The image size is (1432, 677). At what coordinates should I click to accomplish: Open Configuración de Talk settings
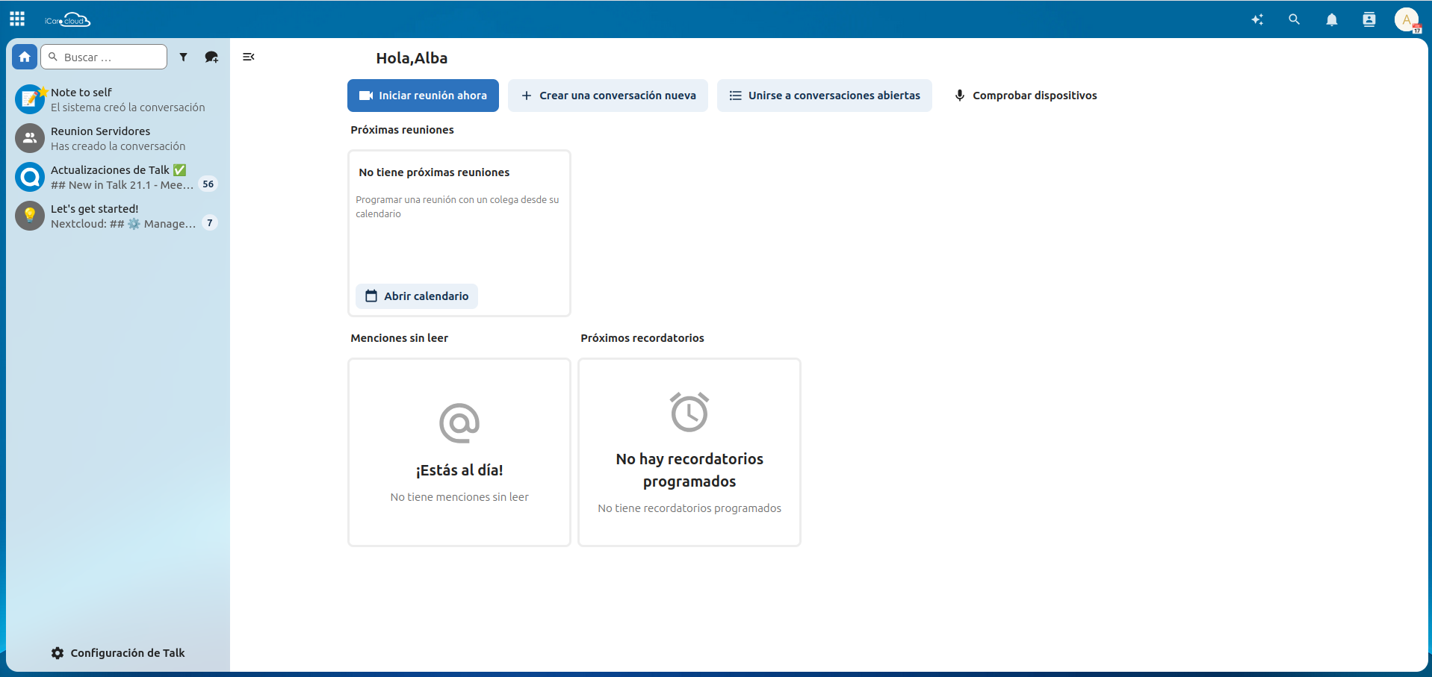pyautogui.click(x=118, y=653)
